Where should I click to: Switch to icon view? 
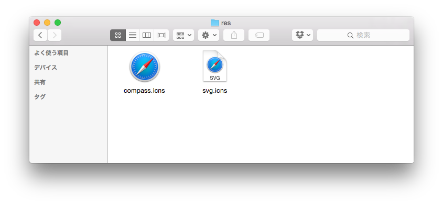(x=118, y=35)
